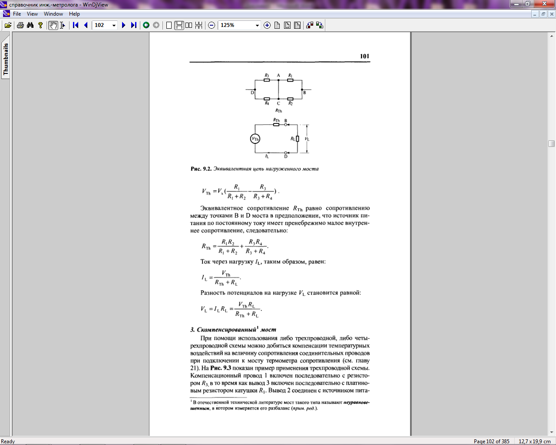
Task: Click the page number 101 on the page
Action: 364,56
